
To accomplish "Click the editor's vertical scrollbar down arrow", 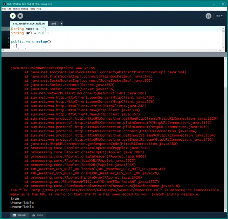I will click(x=223, y=47).
